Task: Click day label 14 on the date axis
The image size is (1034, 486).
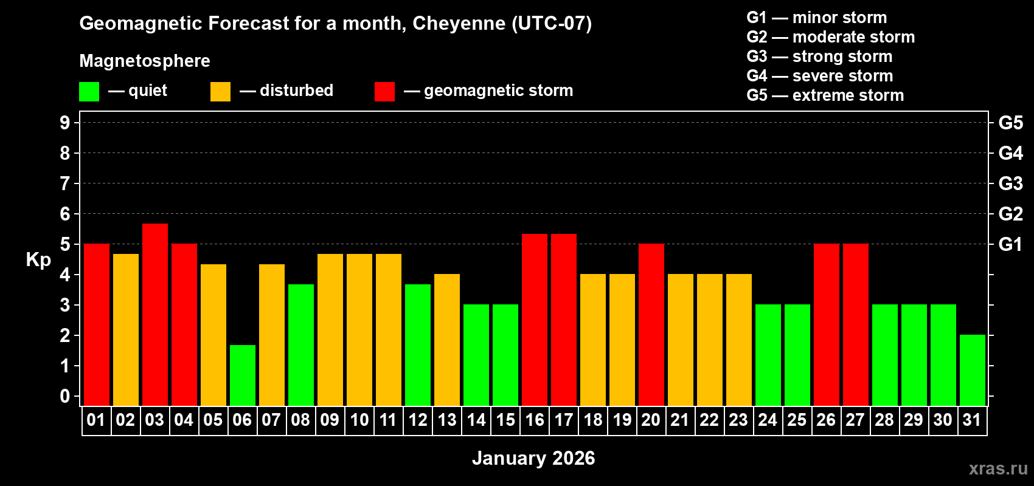Action: point(476,420)
